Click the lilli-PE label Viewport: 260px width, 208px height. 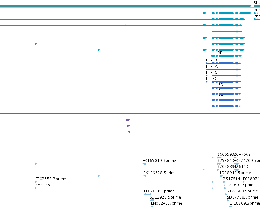[217, 97]
